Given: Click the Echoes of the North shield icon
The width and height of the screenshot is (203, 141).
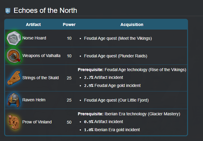Looking at the screenshot, I should 8,11.
